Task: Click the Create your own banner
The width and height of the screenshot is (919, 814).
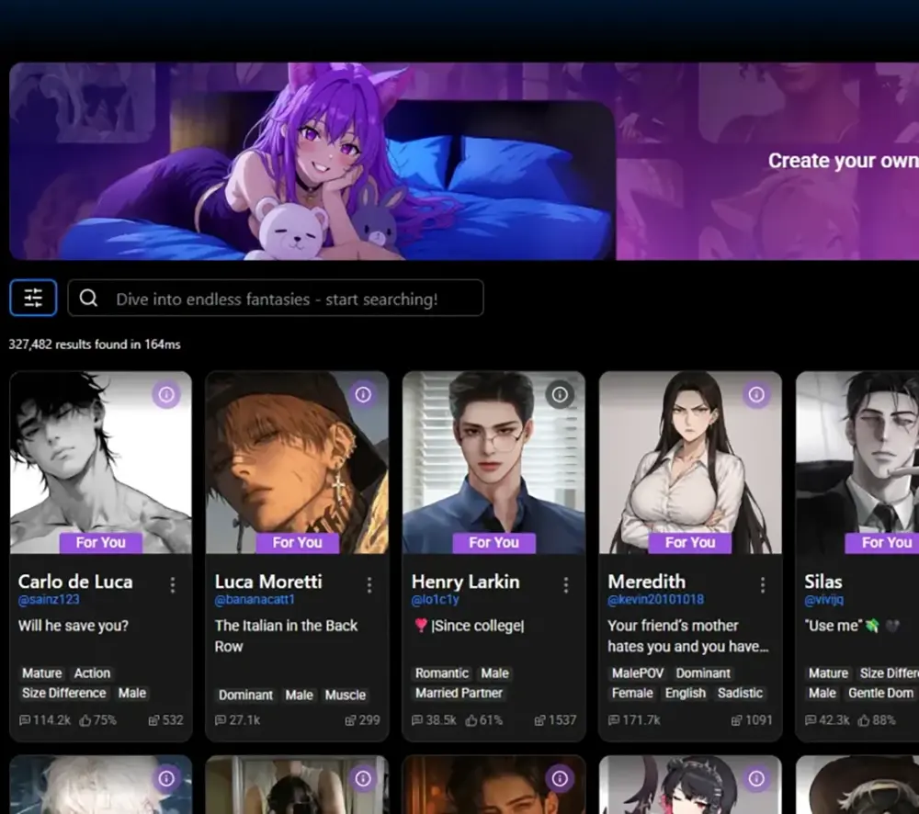Action: click(x=843, y=161)
